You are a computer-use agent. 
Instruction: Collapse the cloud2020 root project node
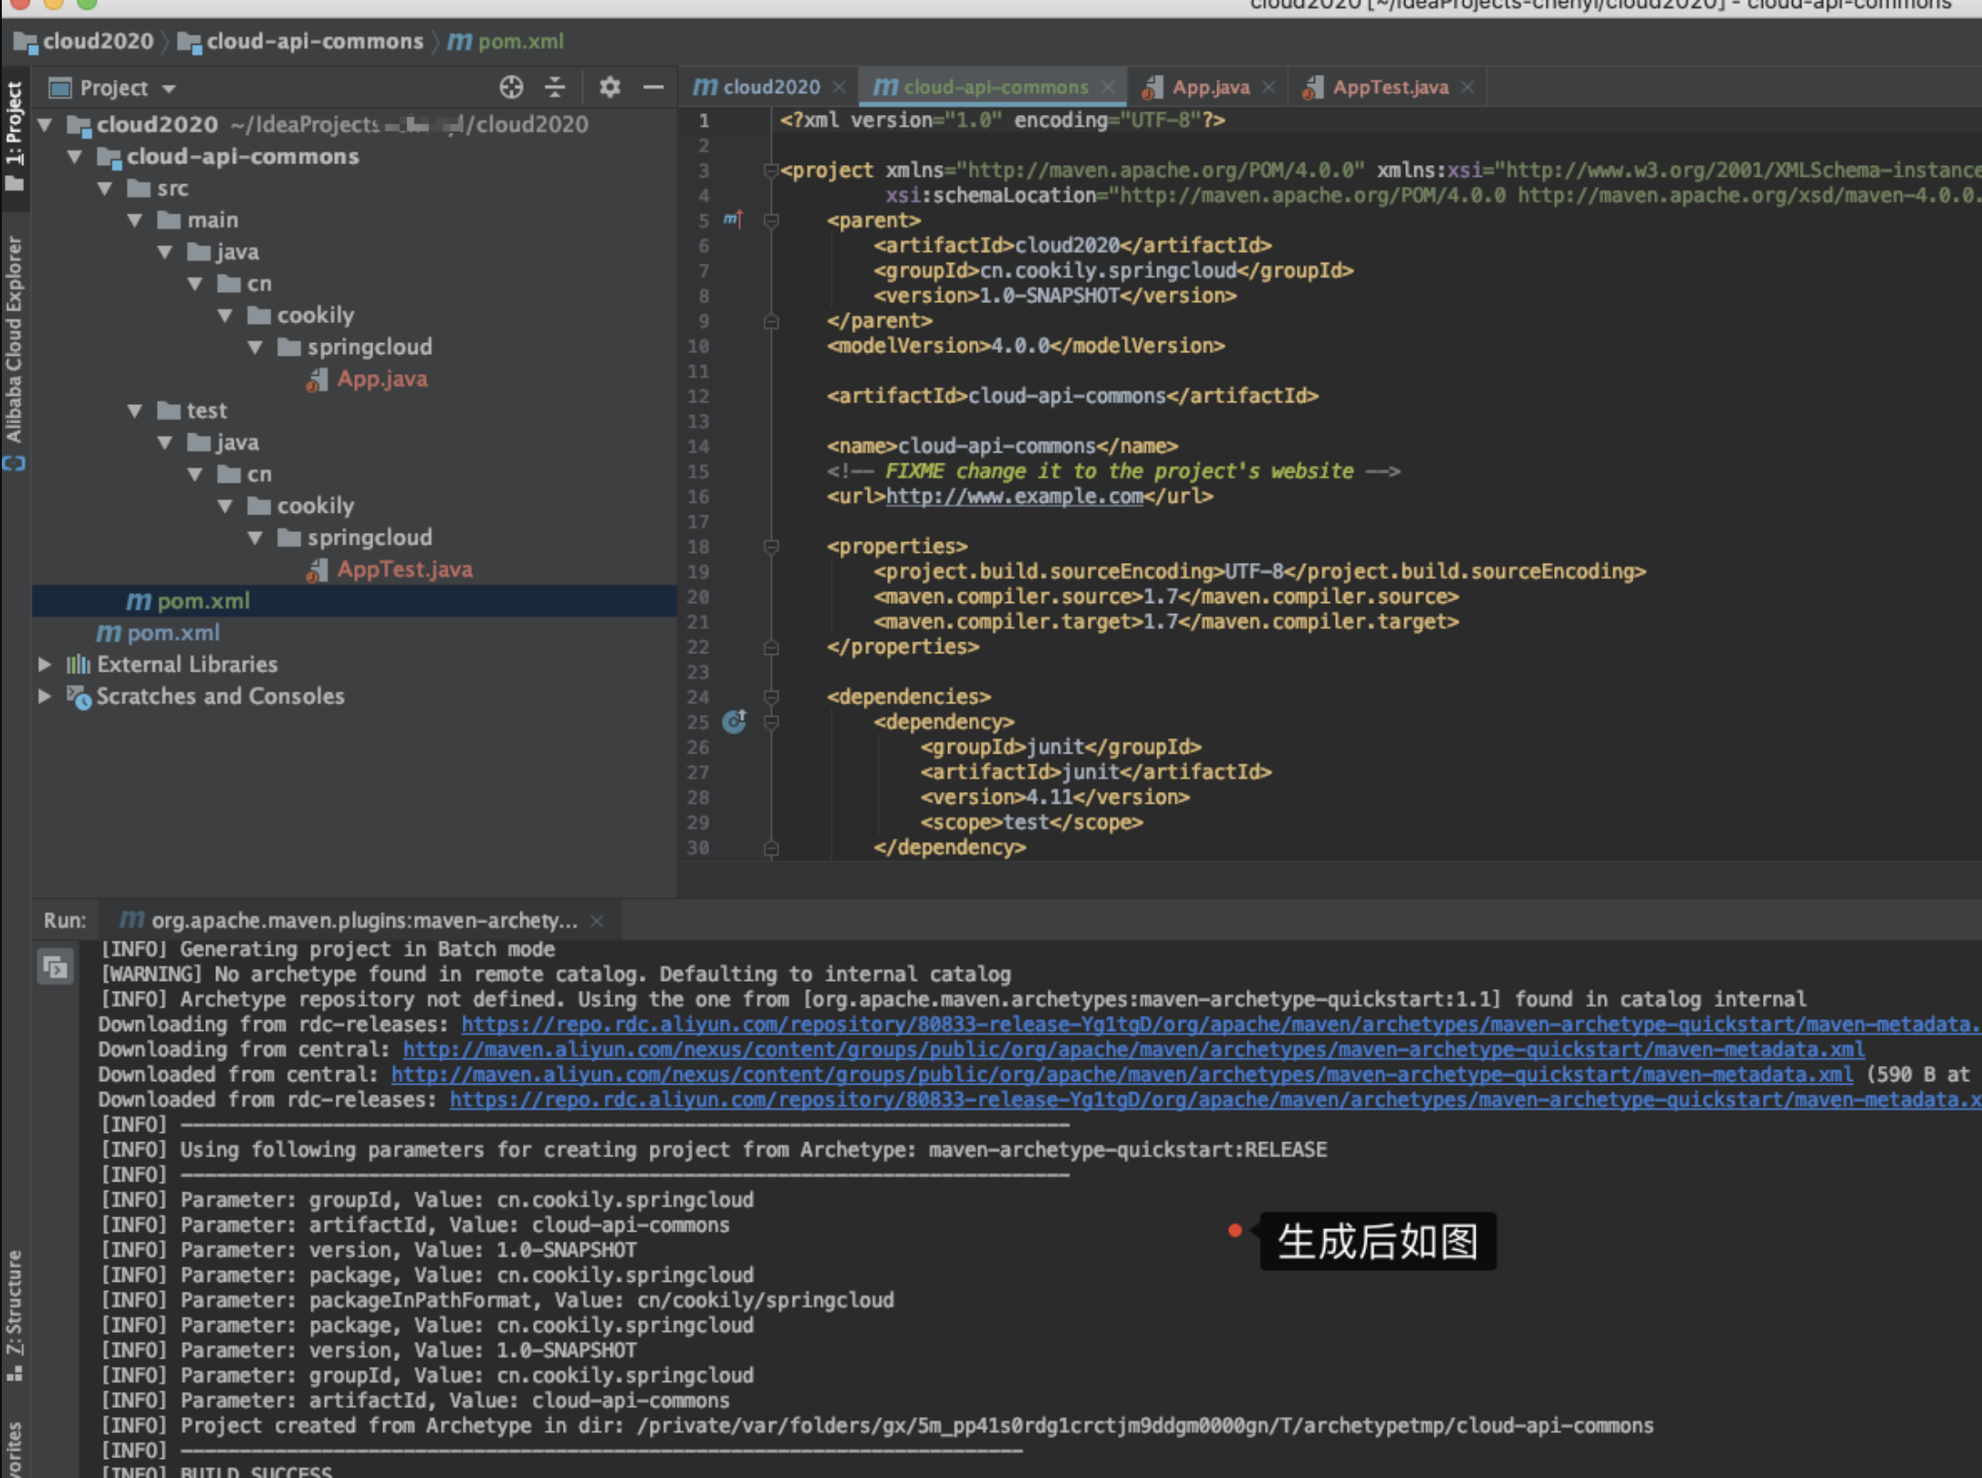click(46, 124)
